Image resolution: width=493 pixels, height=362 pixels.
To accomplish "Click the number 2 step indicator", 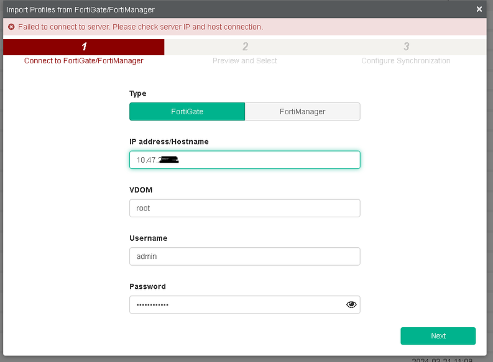I will (x=246, y=47).
